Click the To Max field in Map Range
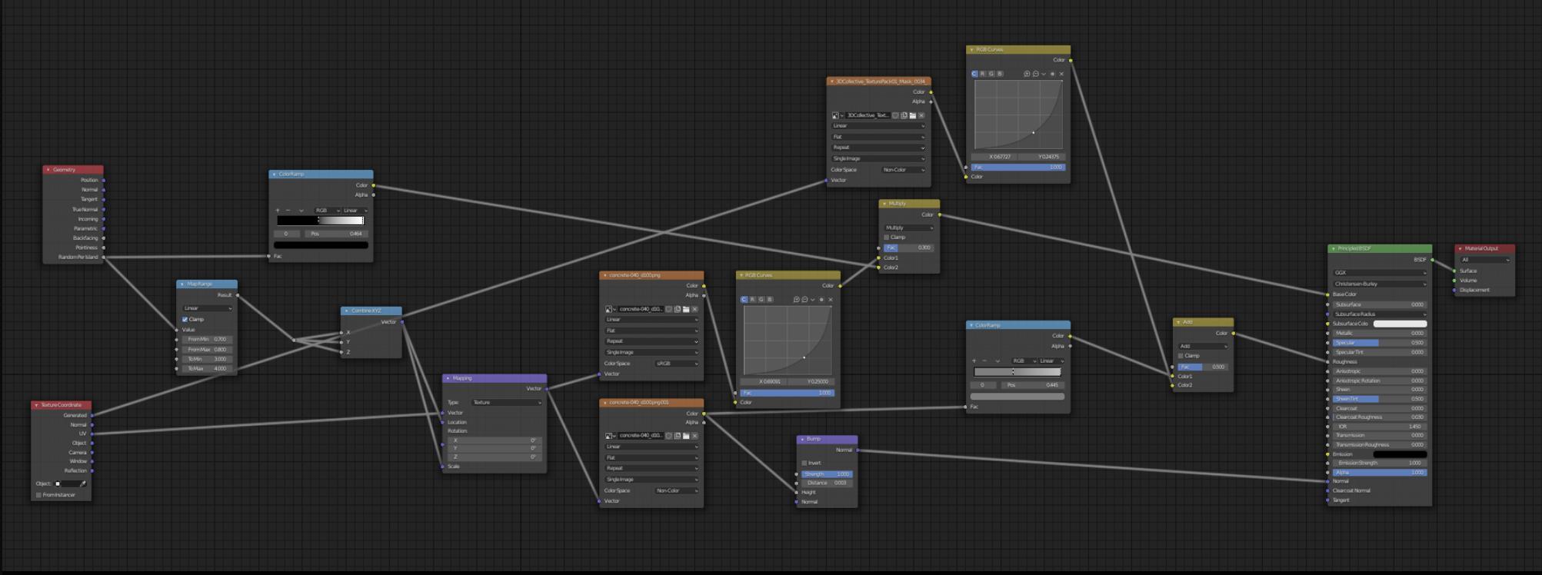The height and width of the screenshot is (575, 1542). [x=207, y=368]
